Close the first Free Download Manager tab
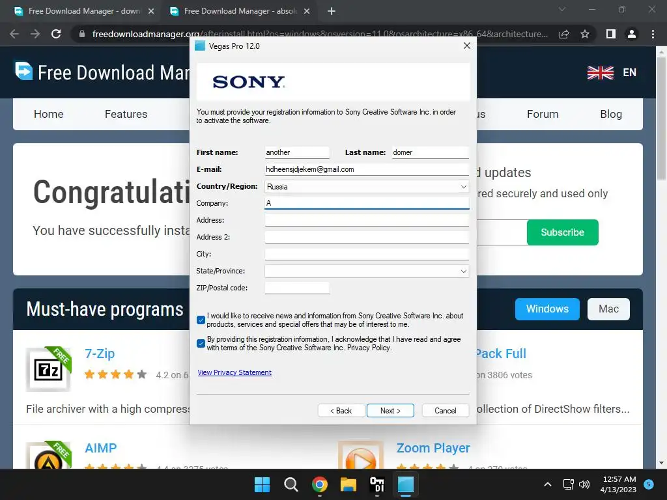Image resolution: width=667 pixels, height=500 pixels. click(x=151, y=12)
